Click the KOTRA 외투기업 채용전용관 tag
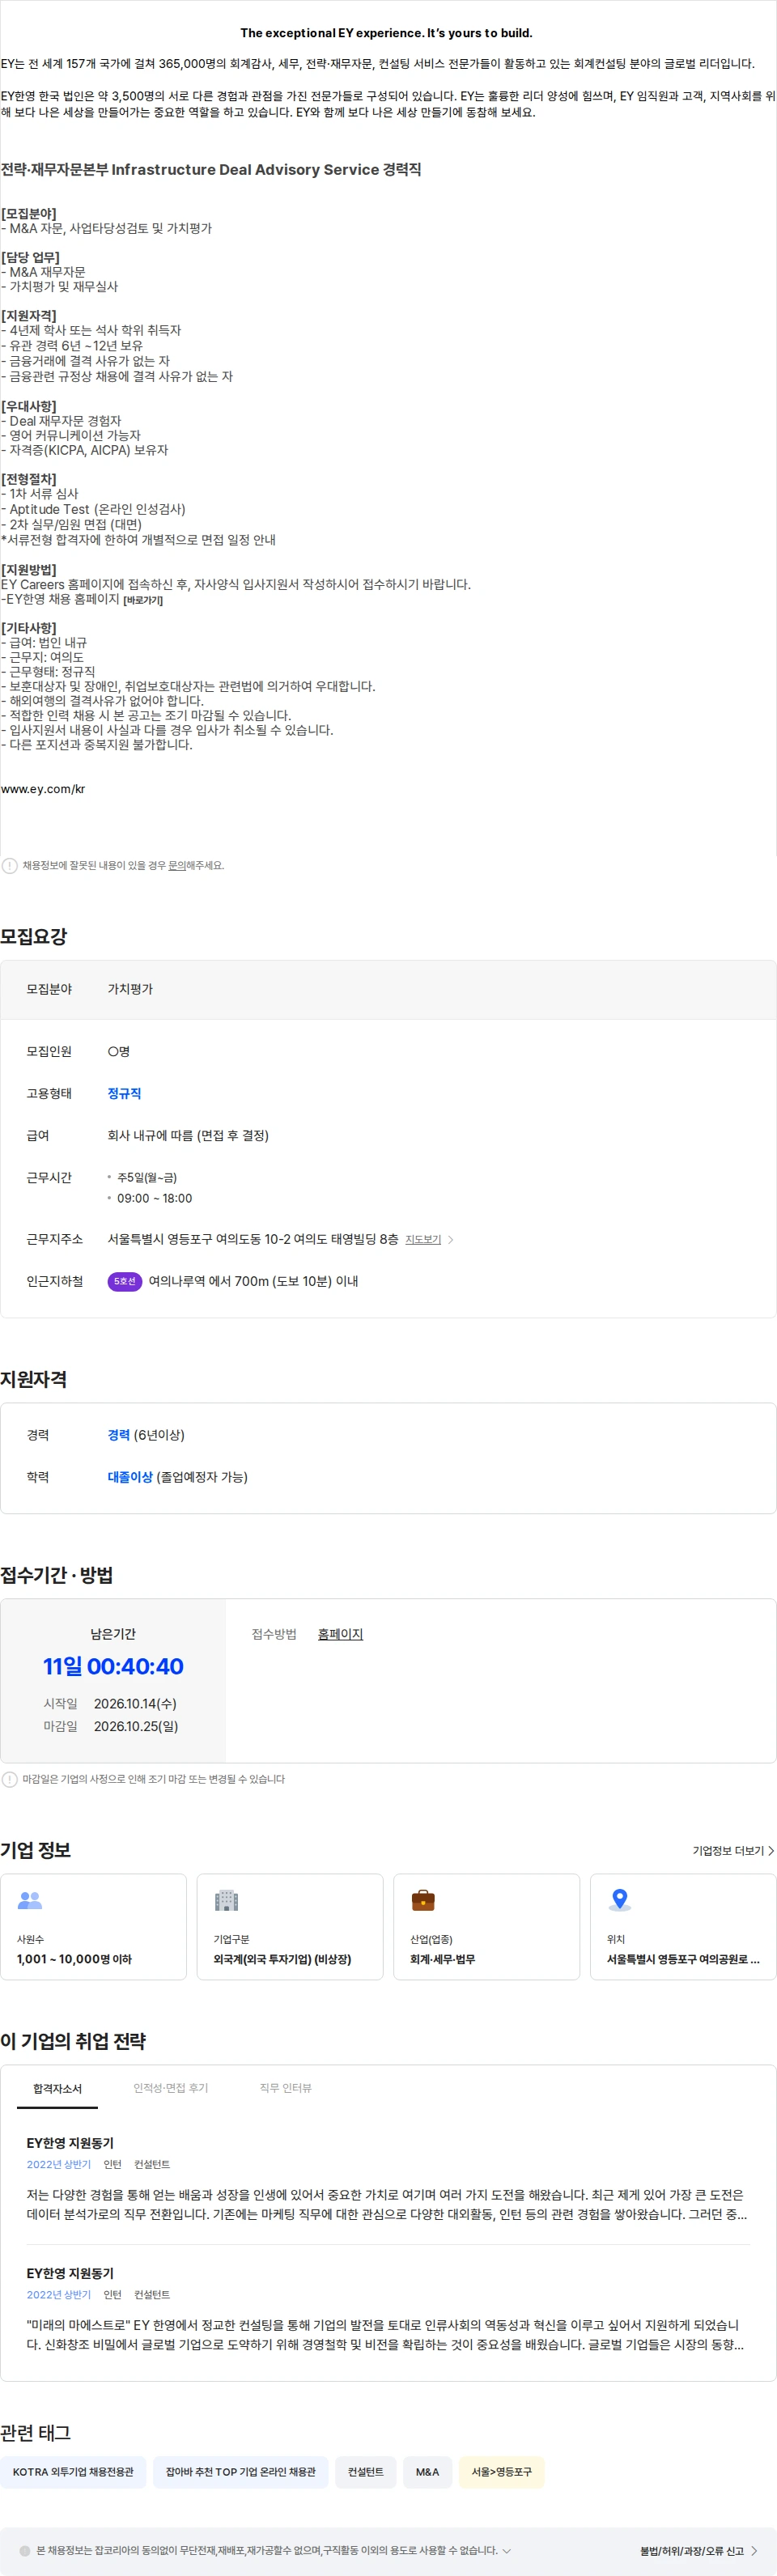777x2576 pixels. click(73, 2472)
